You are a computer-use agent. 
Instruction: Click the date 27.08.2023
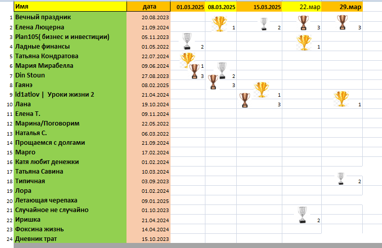click(x=155, y=76)
